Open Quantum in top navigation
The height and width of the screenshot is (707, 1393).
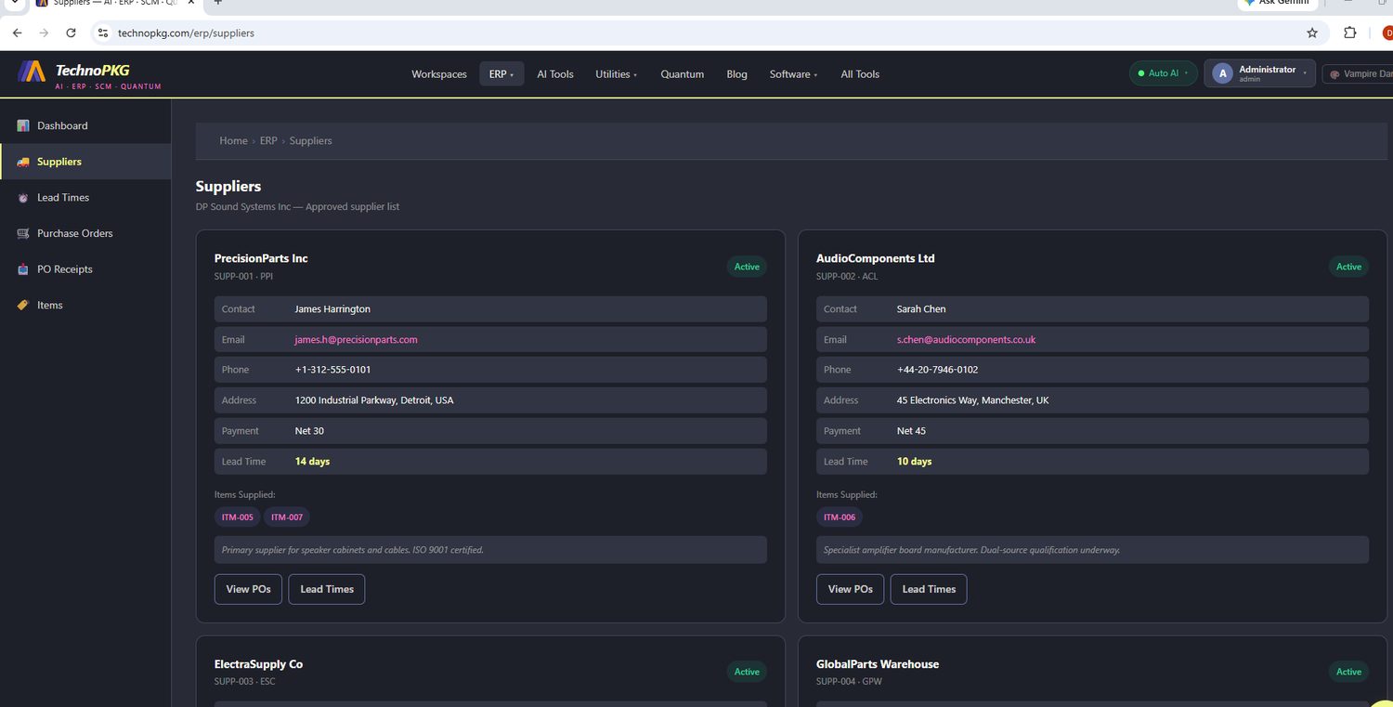(x=683, y=74)
